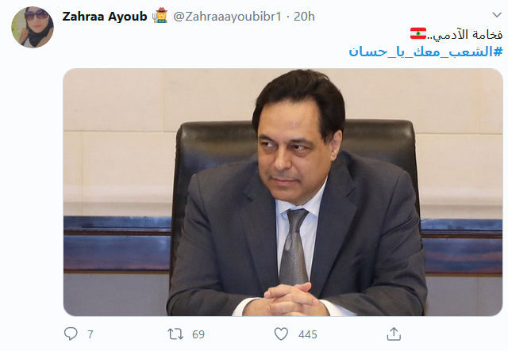Click the Zahraa Ayoub display name
Image resolution: width=508 pixels, height=351 pixels.
(x=105, y=17)
